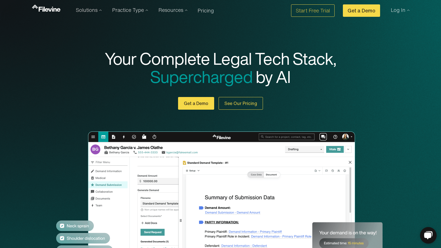Open the hamburger menu in the app preview

pos(93,137)
